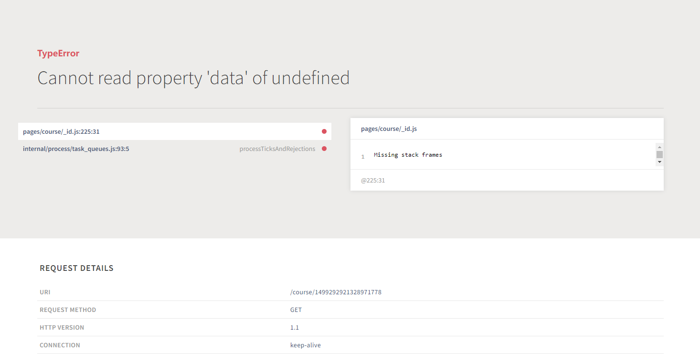Image resolution: width=700 pixels, height=354 pixels.
Task: Click the GET request method value
Action: [x=296, y=310]
